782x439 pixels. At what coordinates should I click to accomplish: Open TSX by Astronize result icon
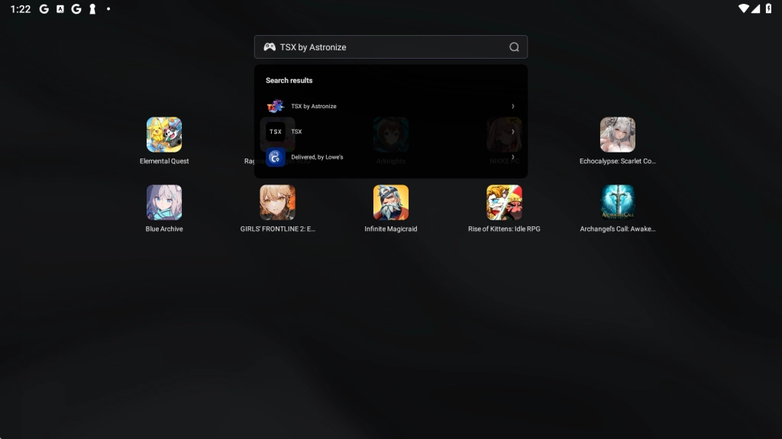click(275, 106)
